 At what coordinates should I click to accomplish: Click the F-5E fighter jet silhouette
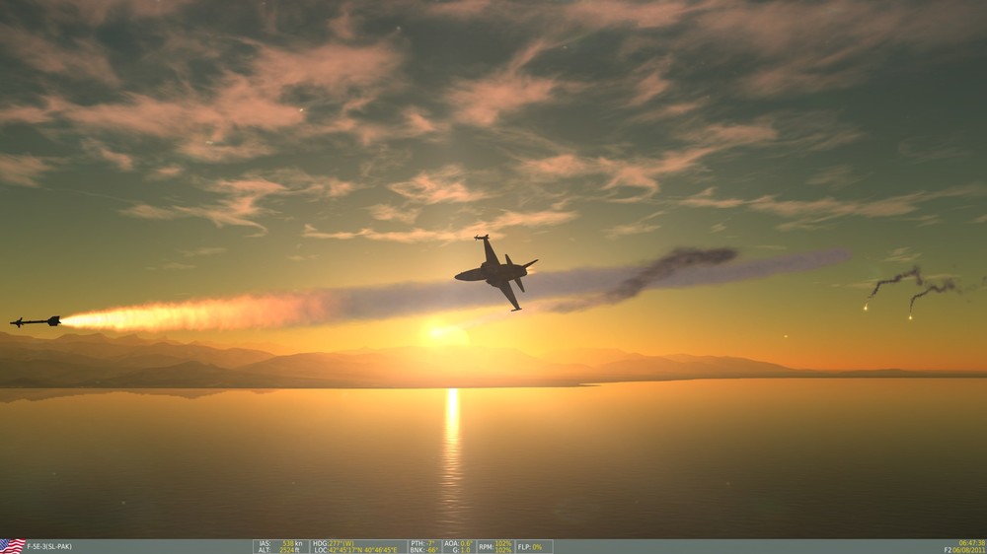click(x=496, y=272)
